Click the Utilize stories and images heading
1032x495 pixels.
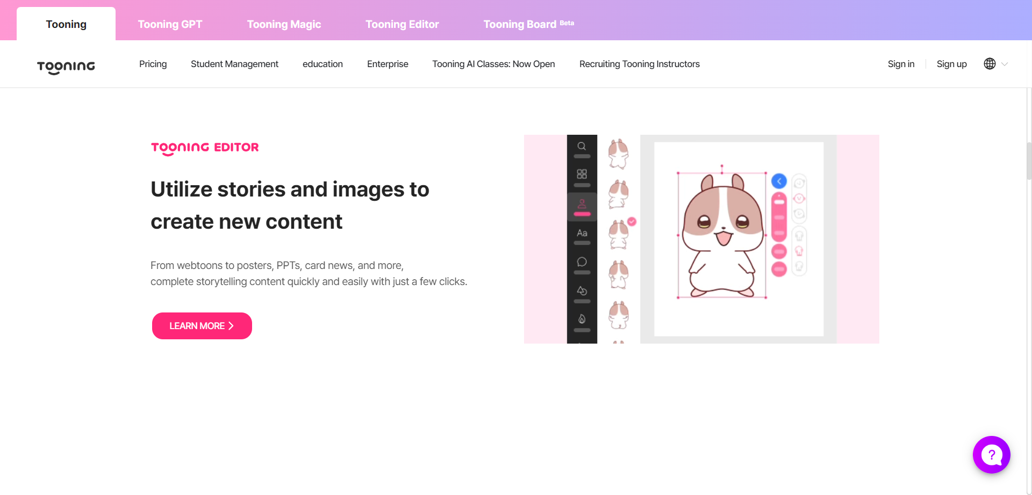pos(290,206)
